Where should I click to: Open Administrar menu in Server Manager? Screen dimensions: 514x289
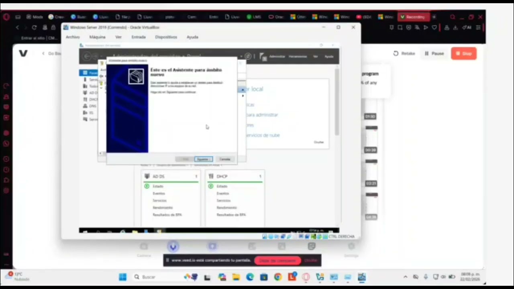(277, 57)
